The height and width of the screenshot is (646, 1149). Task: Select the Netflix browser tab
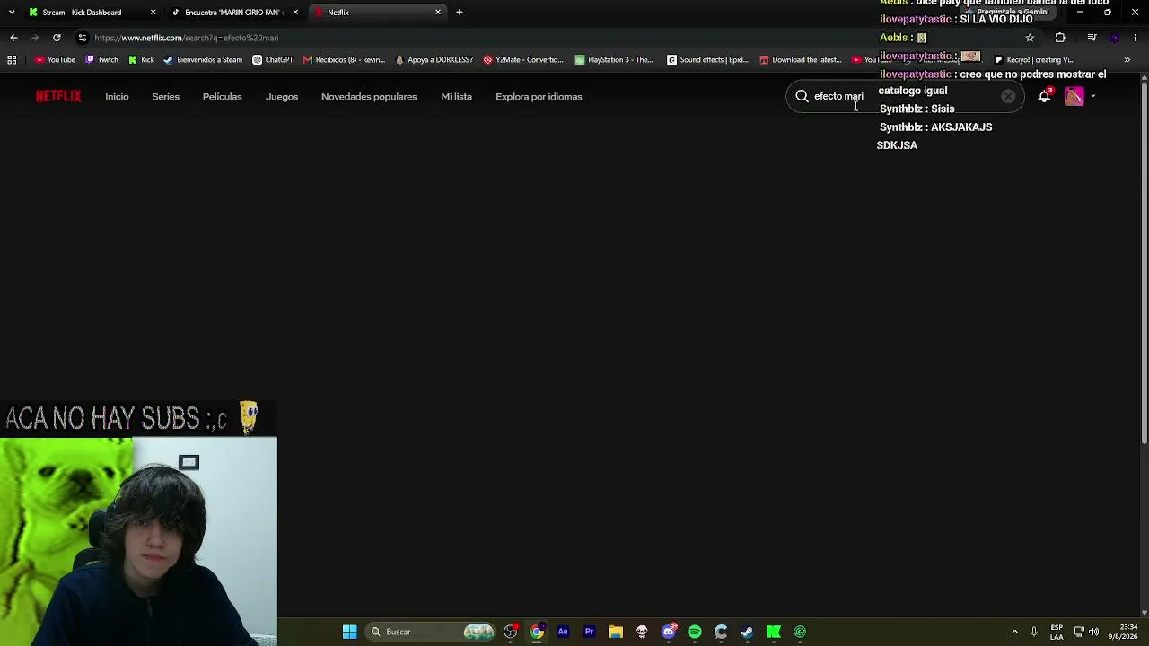[377, 13]
